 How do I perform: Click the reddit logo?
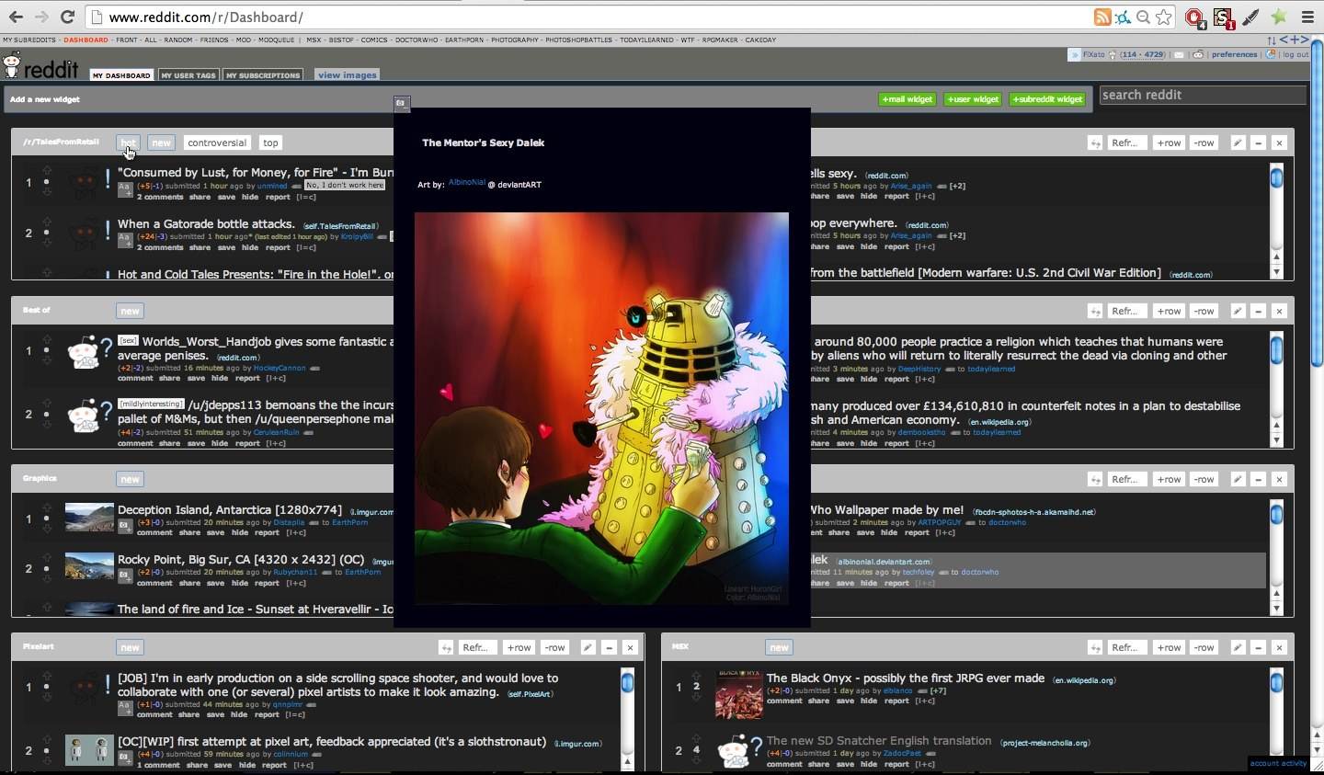(x=41, y=67)
